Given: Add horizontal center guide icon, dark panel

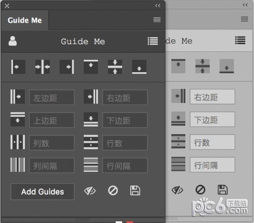Looking at the screenshot, I should point(115,67).
